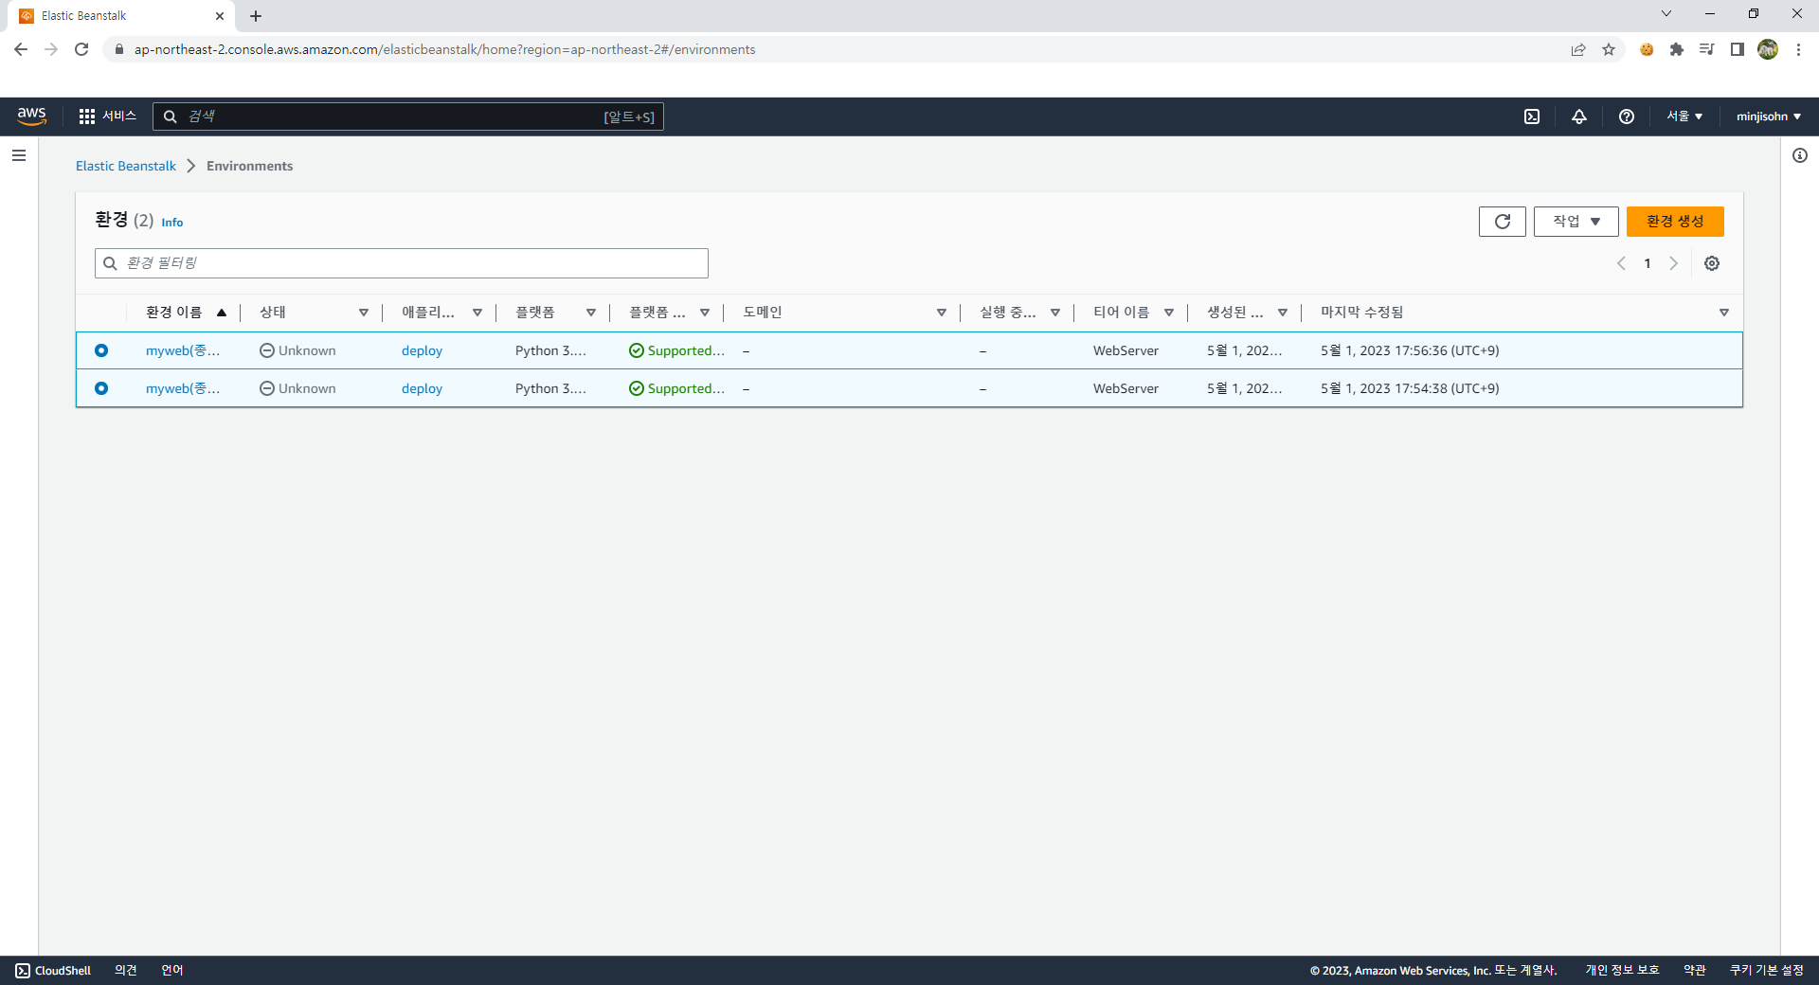This screenshot has height=985, width=1819.
Task: Open the media control toolbar icon
Action: point(1707,49)
